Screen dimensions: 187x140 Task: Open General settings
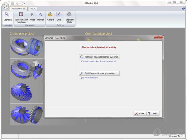click(x=50, y=17)
